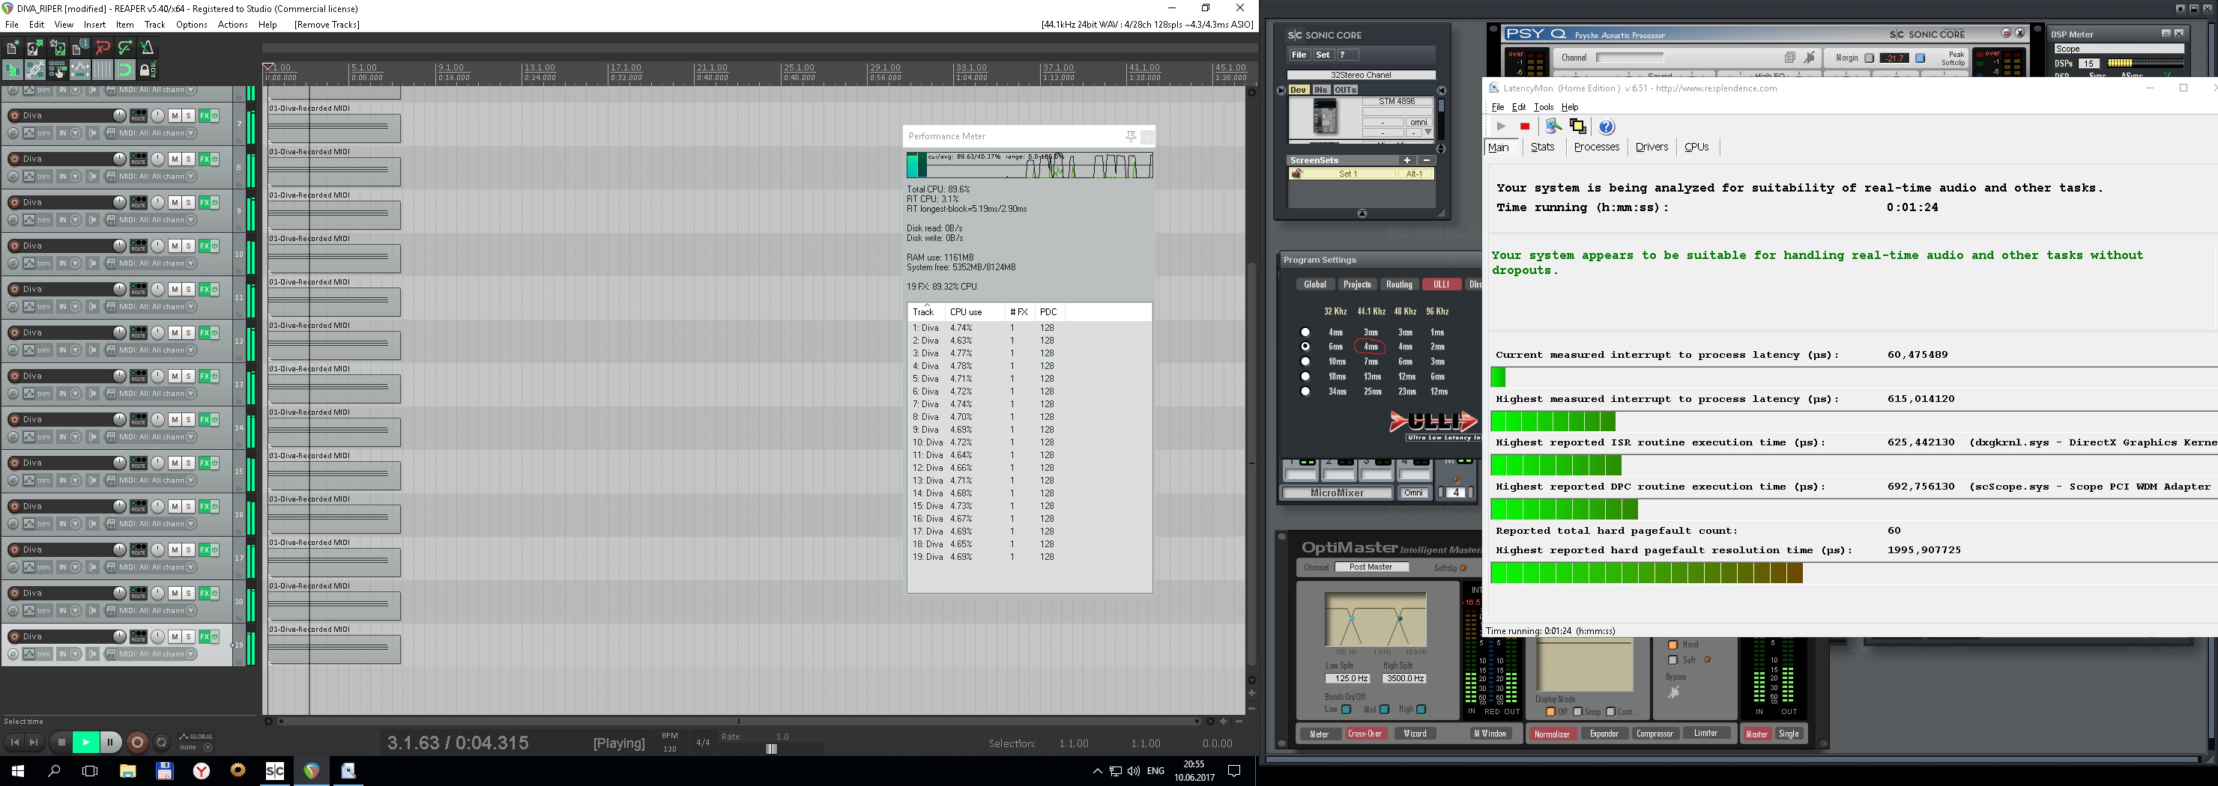This screenshot has width=2218, height=786.
Task: Click the LatencyMon overlapping-squares toolbar icon
Action: pyautogui.click(x=1578, y=127)
